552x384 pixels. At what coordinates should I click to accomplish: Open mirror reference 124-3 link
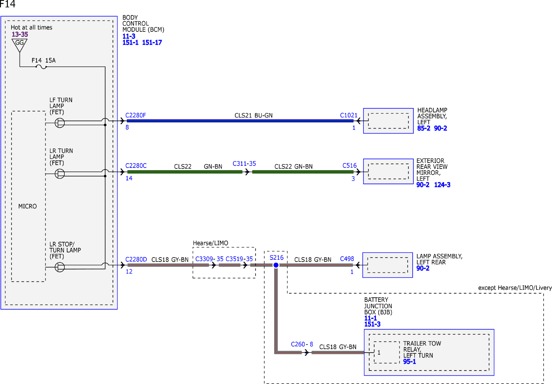(x=442, y=185)
